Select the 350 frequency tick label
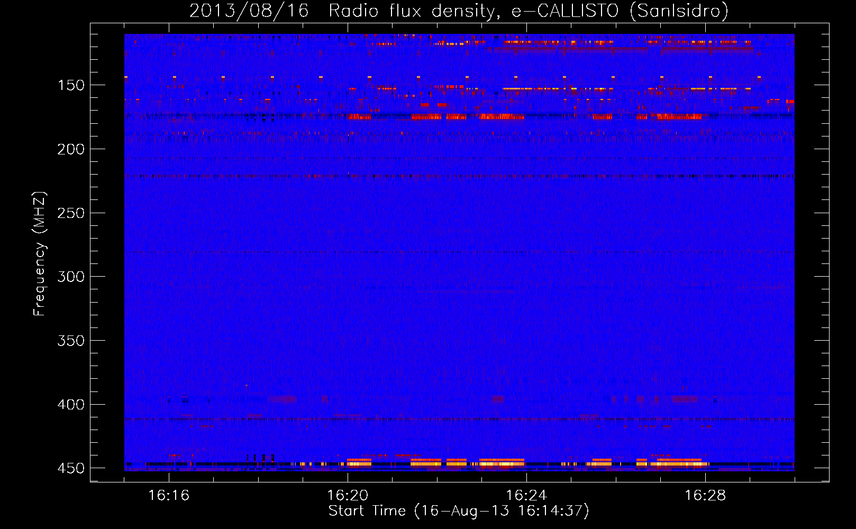 tap(71, 341)
